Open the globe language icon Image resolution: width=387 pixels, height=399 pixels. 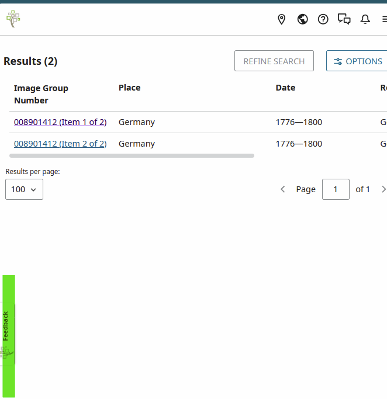pos(302,19)
